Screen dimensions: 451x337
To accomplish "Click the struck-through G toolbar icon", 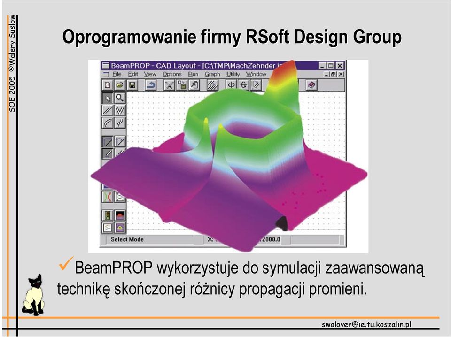I will pos(243,85).
